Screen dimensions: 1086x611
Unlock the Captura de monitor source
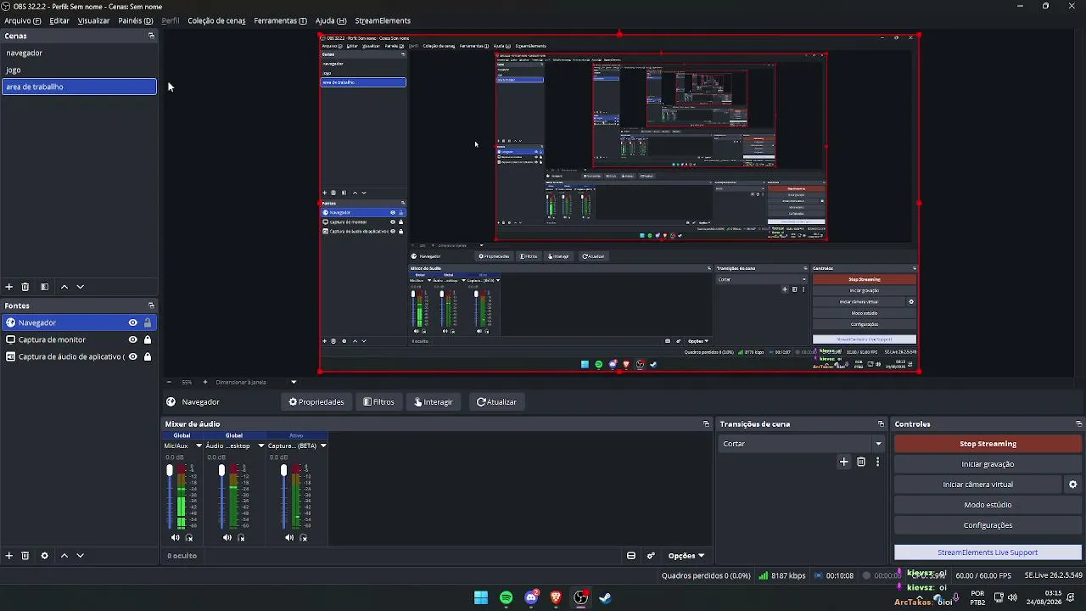pos(148,339)
